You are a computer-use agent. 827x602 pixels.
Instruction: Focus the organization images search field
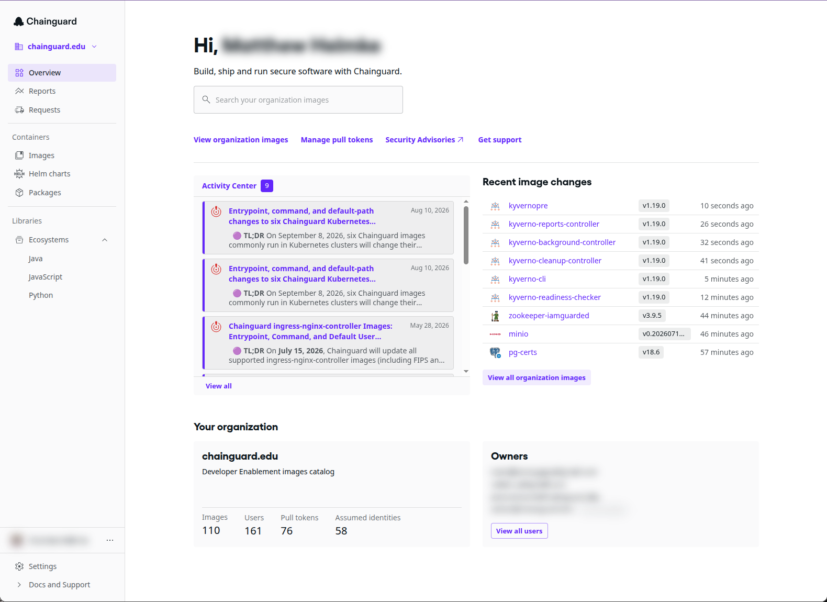click(298, 100)
